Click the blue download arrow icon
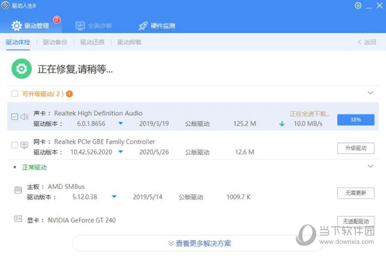 tap(282, 123)
